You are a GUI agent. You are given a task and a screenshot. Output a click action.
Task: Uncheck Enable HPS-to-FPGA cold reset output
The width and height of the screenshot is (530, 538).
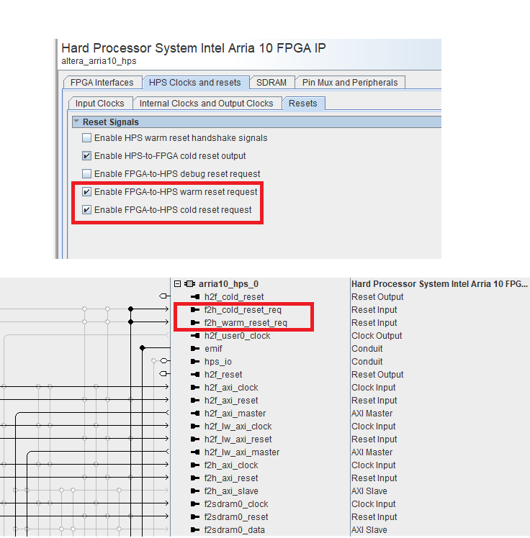tap(86, 156)
